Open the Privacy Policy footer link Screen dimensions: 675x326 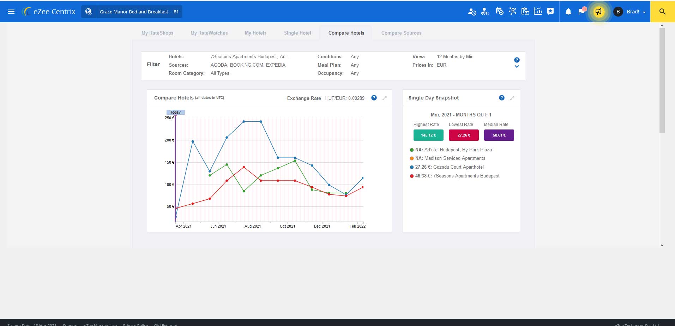point(135,325)
